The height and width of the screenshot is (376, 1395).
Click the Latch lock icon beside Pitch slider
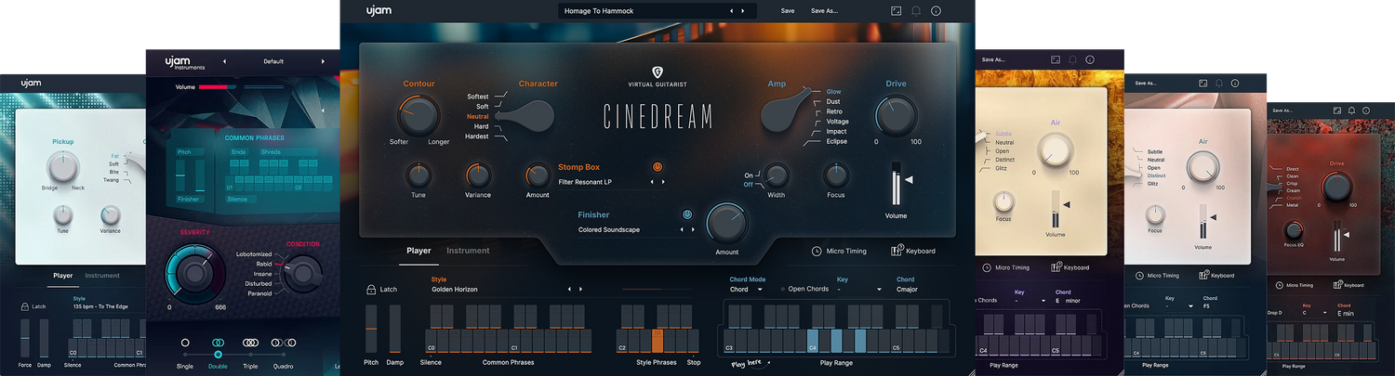(371, 290)
